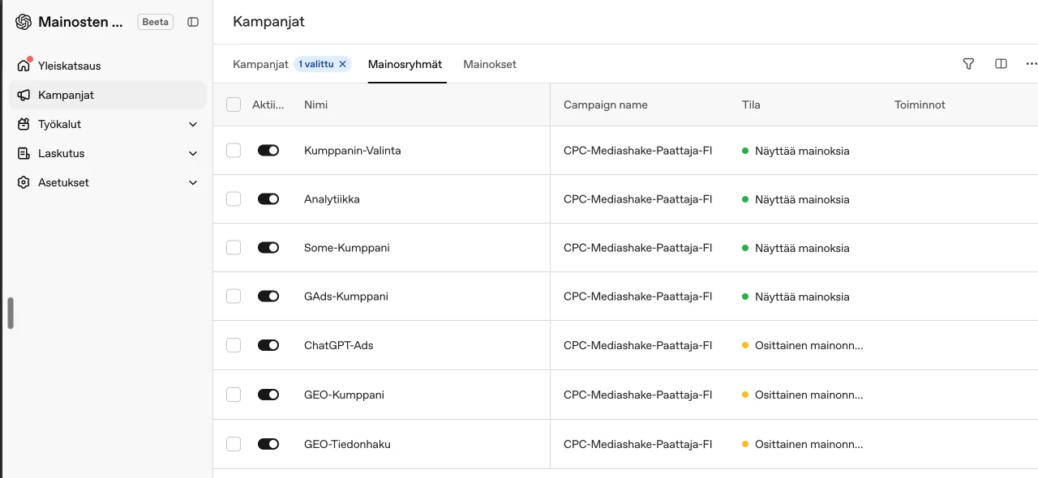Open the GEO-Tiedonhaku ad group
1038x478 pixels.
tap(347, 444)
